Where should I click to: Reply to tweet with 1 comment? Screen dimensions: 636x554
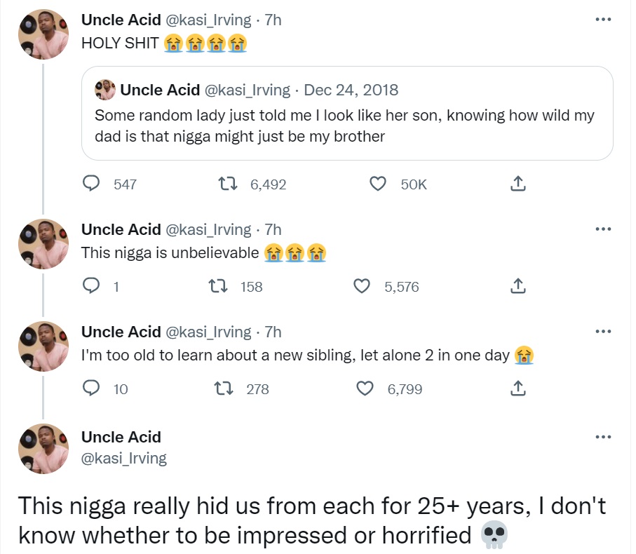[x=92, y=286]
